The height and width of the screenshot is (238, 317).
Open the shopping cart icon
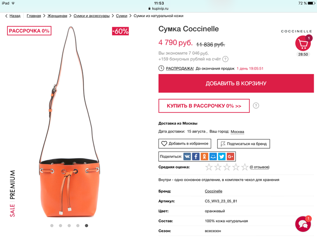(x=303, y=44)
